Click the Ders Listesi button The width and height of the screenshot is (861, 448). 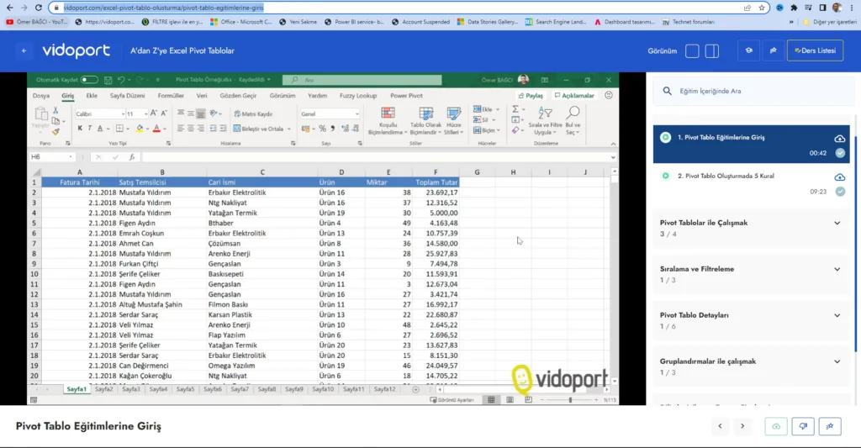(x=815, y=51)
